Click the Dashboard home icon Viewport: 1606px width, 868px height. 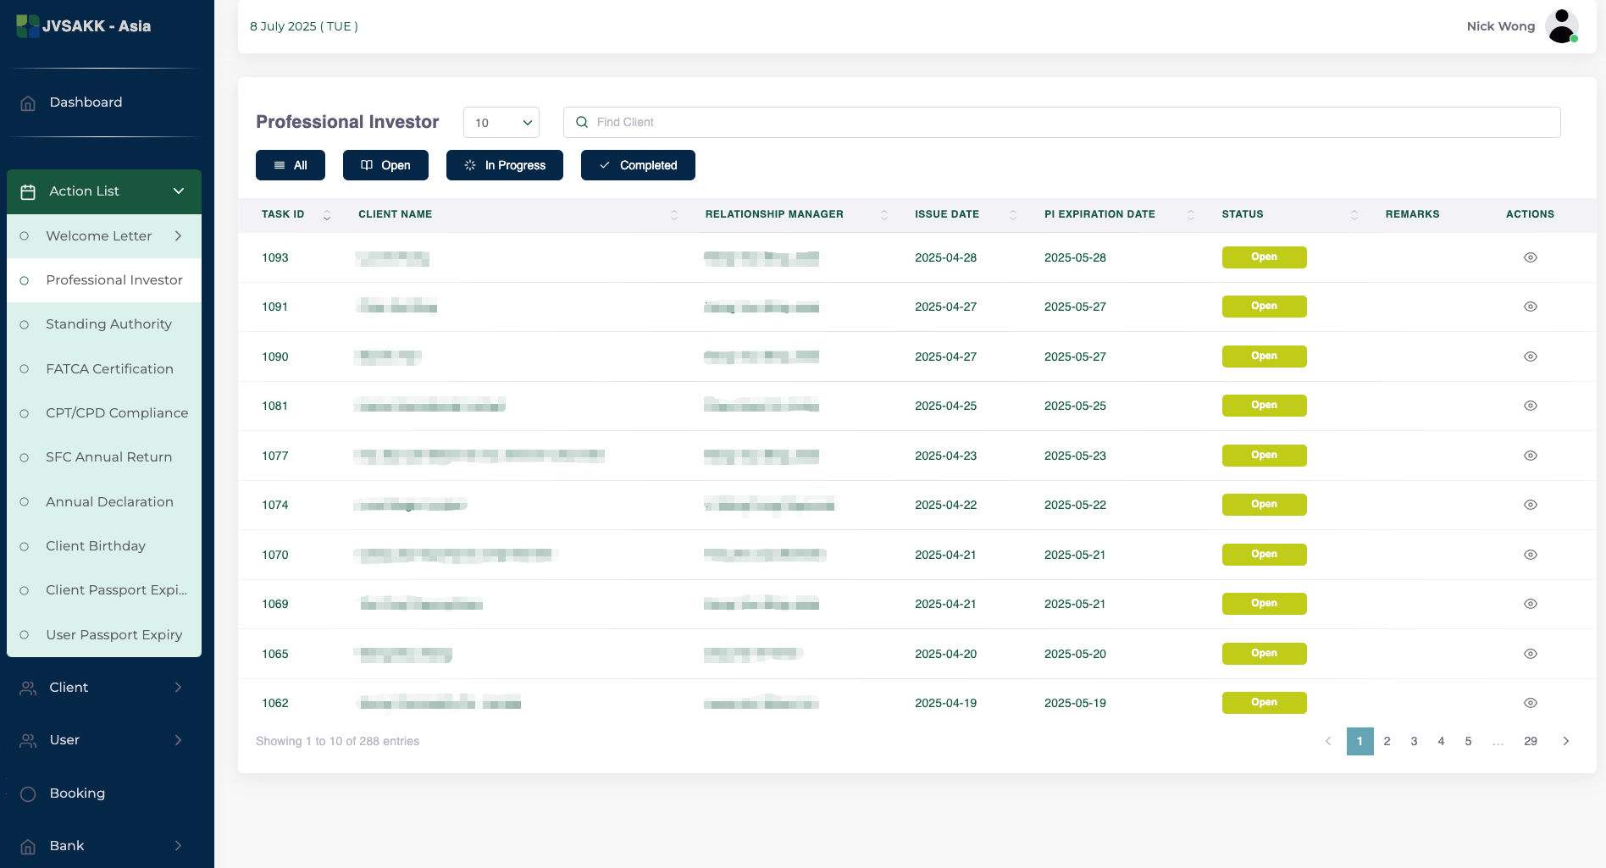(x=28, y=103)
